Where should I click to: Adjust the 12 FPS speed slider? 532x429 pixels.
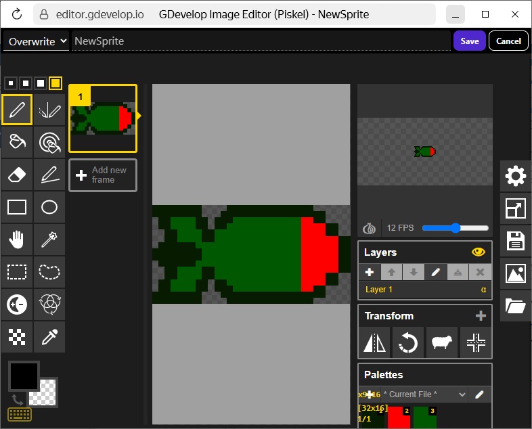tap(456, 228)
